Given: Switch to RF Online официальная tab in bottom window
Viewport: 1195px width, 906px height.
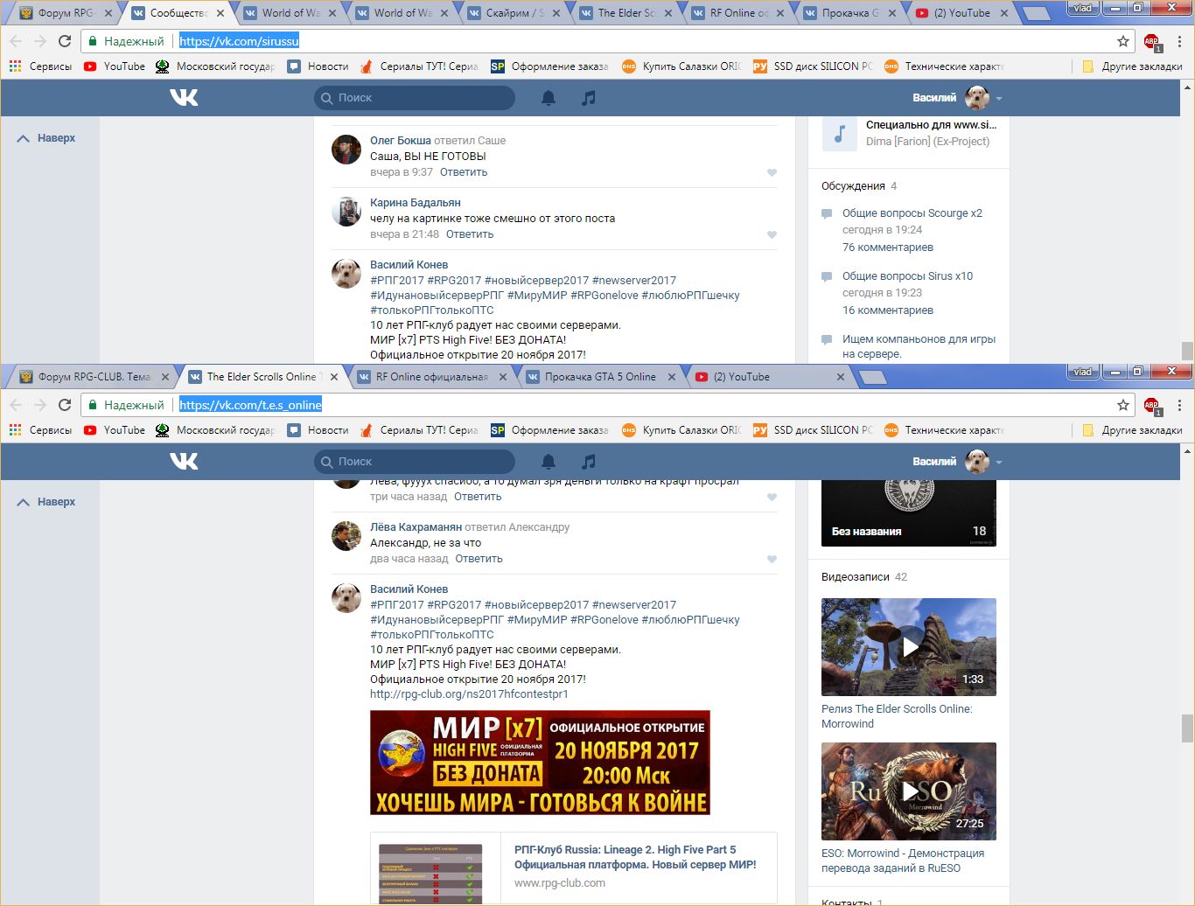Looking at the screenshot, I should tap(432, 377).
